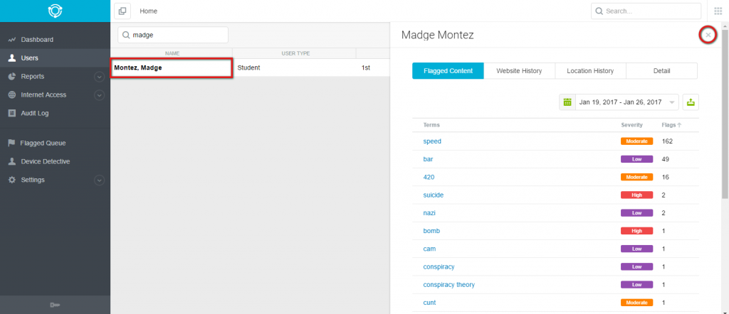
Task: Click the flag count 162
Action: click(667, 141)
